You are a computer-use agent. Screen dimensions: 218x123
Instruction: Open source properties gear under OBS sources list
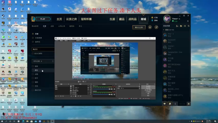coord(76,96)
